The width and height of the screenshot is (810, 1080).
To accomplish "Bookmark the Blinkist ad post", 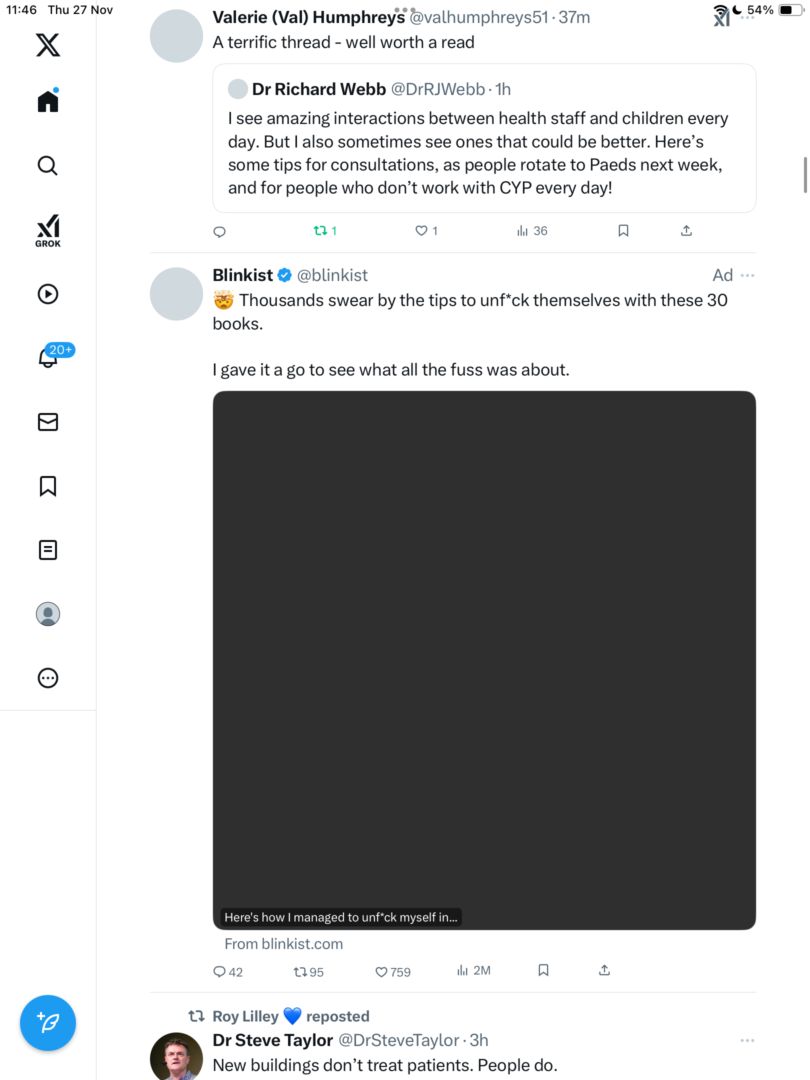I will [543, 970].
